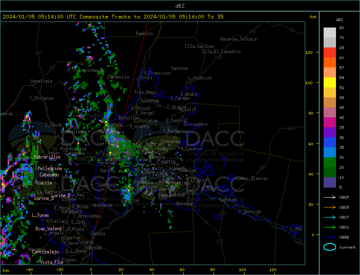This screenshot has height=275, width=360.
Task: Click the Lucila map label
Action: [x=44, y=183]
